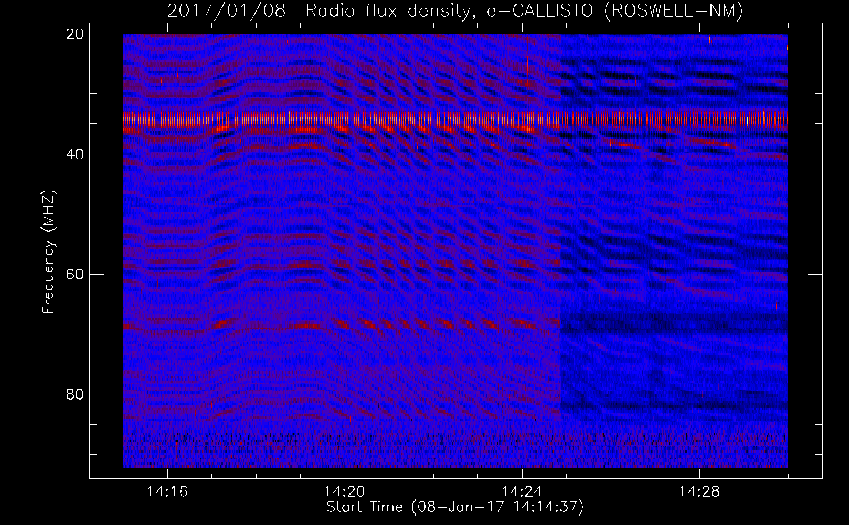Select the 14:16 time tick label
The width and height of the screenshot is (849, 525).
click(167, 492)
